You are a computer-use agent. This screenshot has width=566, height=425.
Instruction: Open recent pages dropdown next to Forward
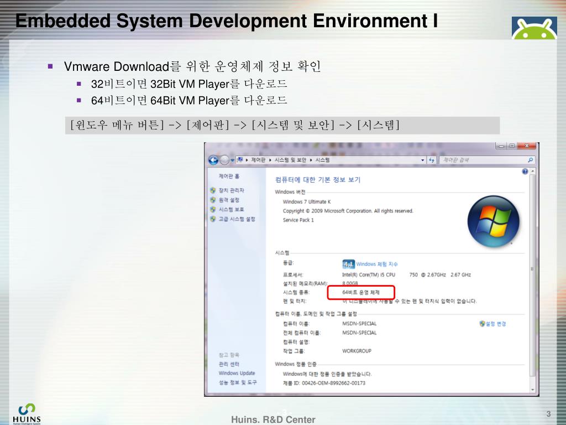(232, 160)
